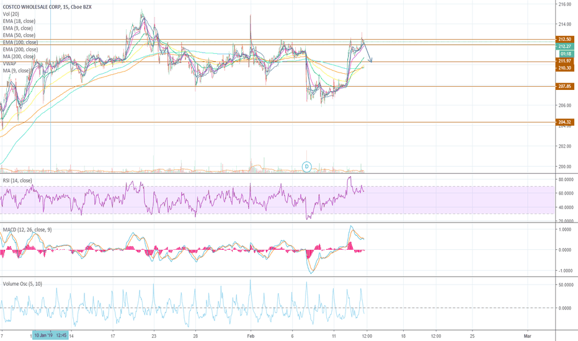
Task: Select the EMA (18, close) indicator label
Action: pyautogui.click(x=19, y=21)
